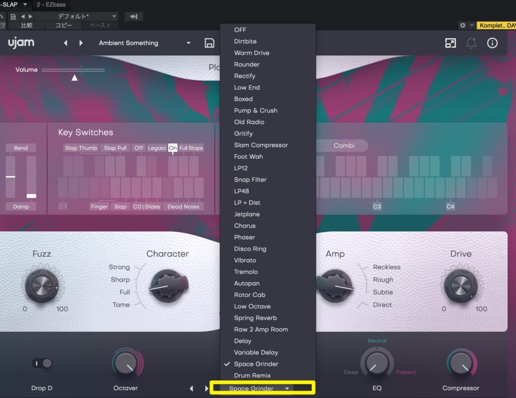Click the save preset floppy disk icon
Image resolution: width=516 pixels, height=398 pixels.
pyautogui.click(x=210, y=43)
